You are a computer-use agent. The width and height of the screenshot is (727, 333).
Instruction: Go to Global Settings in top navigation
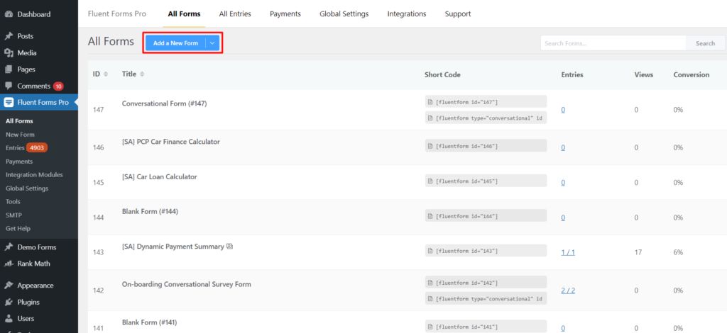(x=344, y=13)
